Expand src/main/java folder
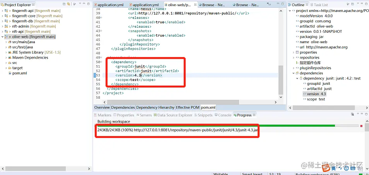Viewport: 369px width, 175px height. (6, 42)
